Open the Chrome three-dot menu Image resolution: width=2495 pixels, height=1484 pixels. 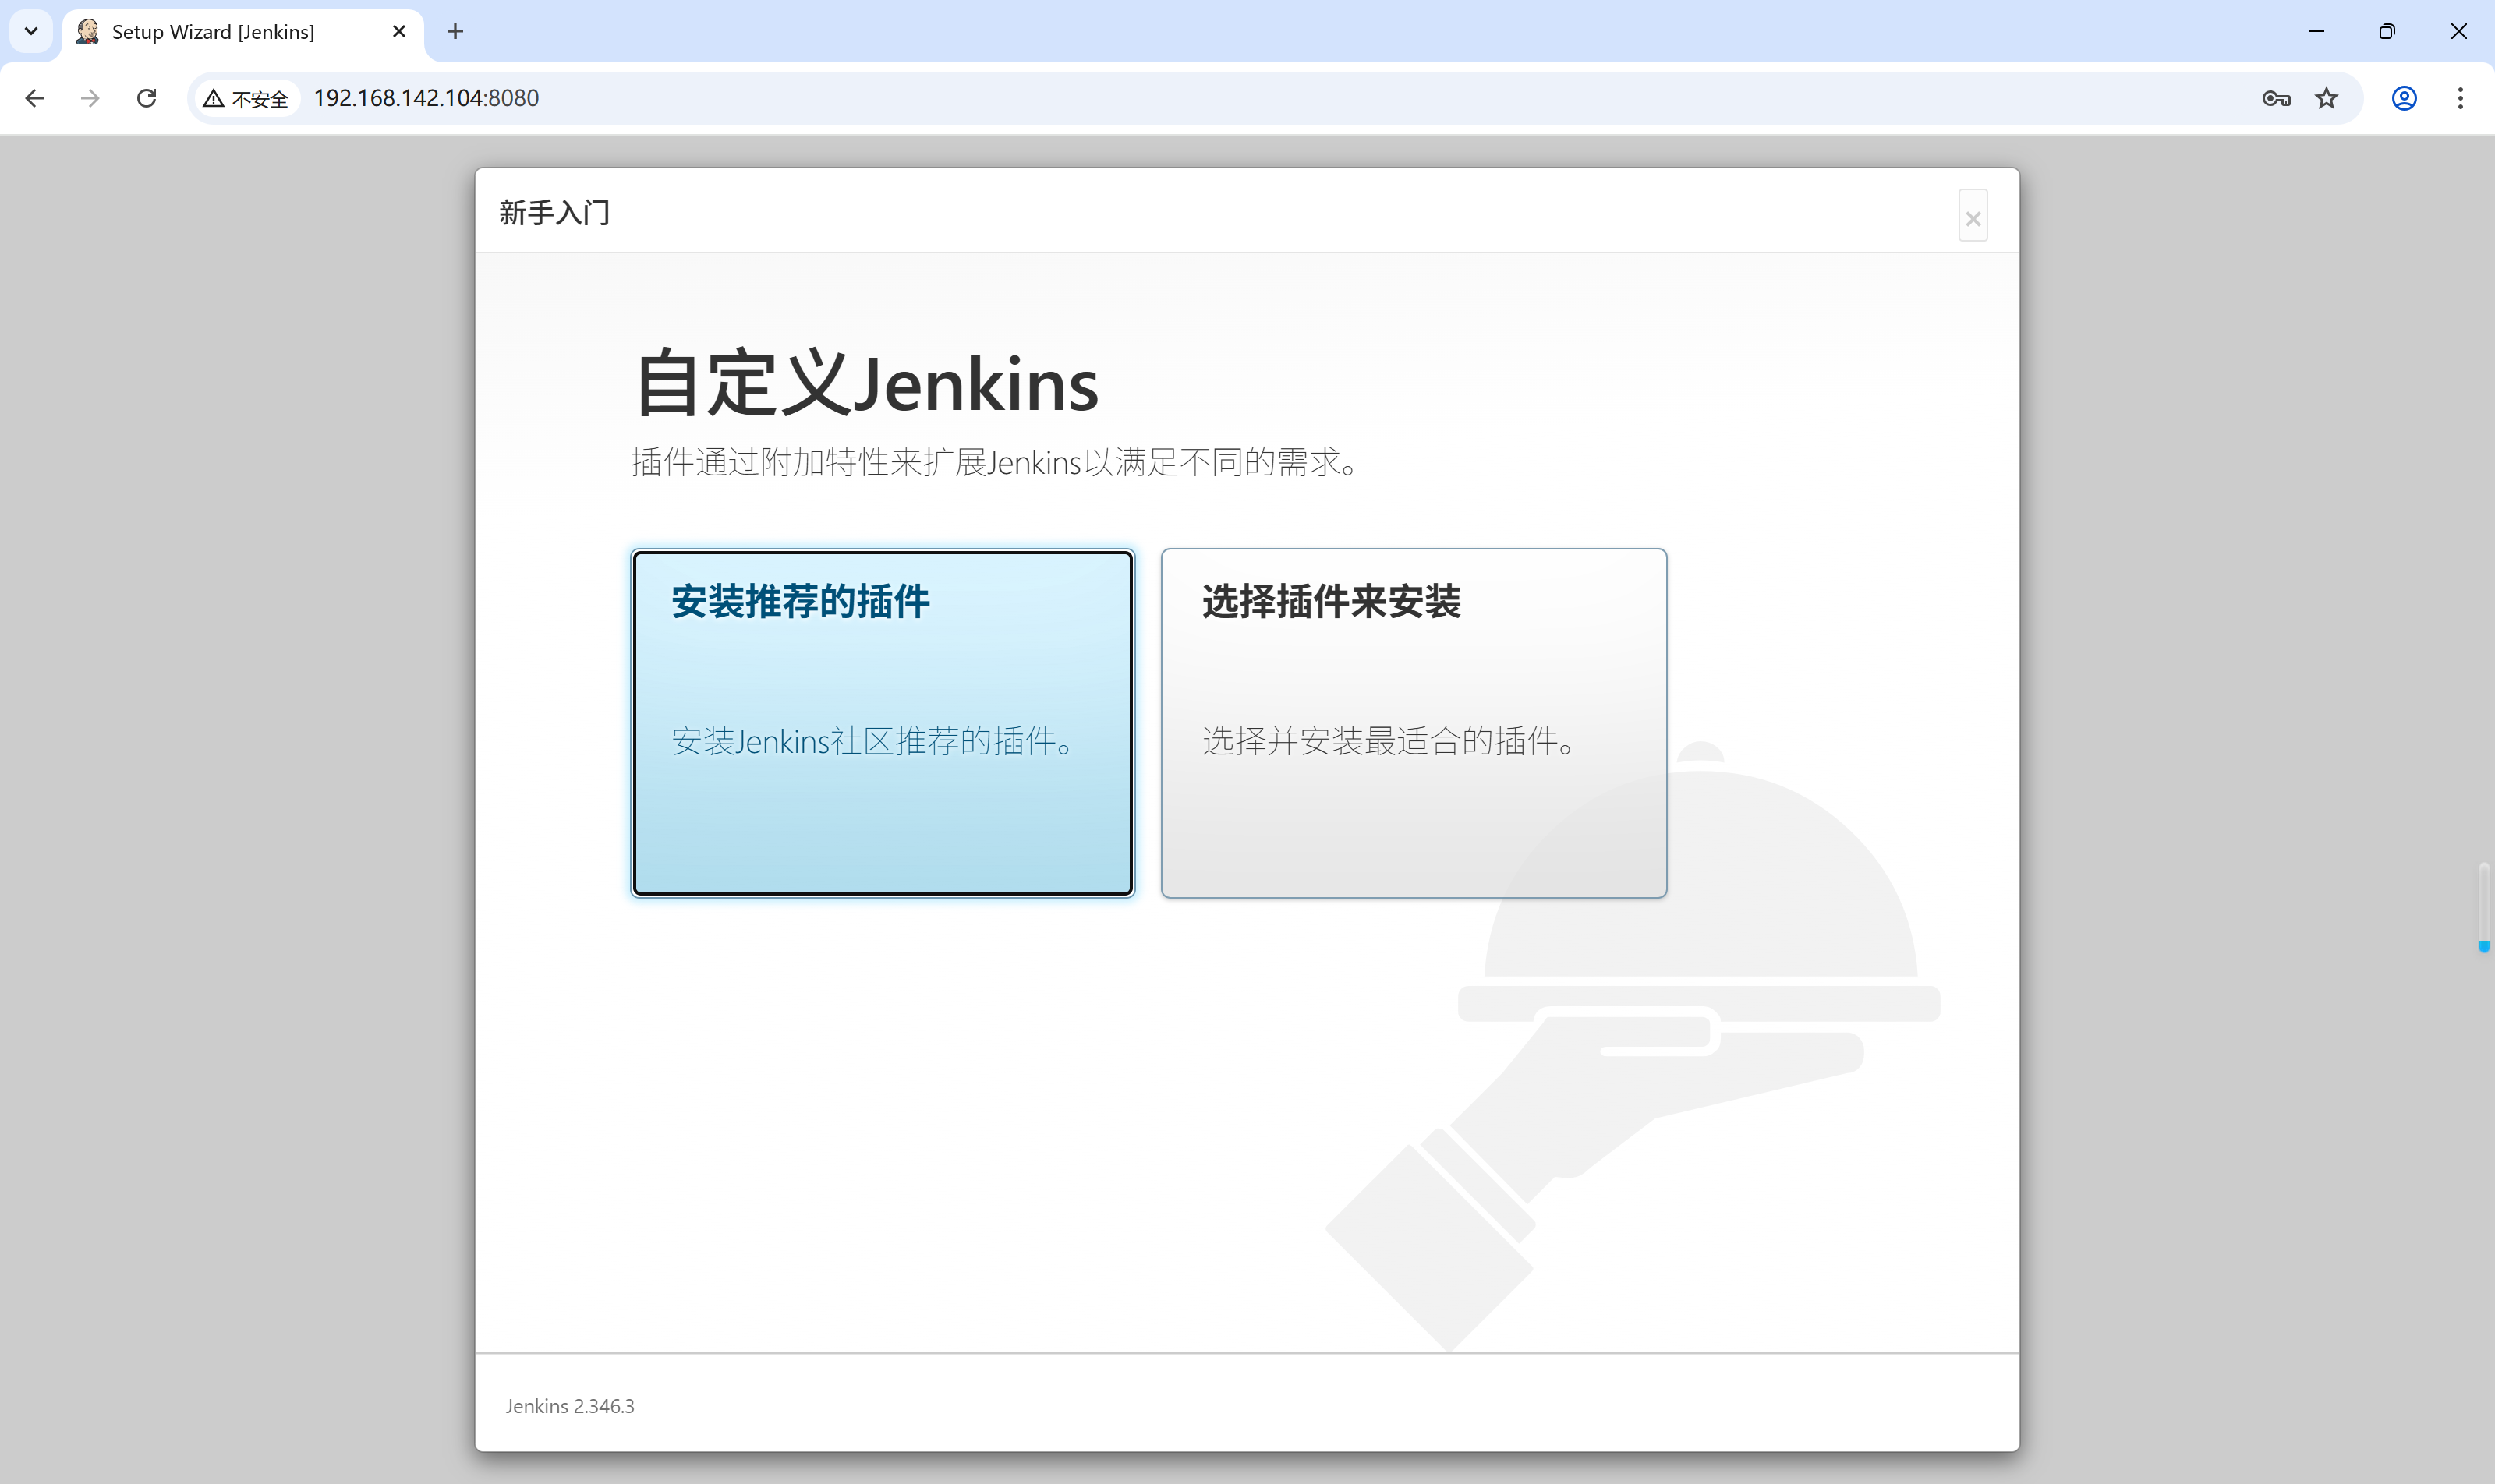coord(2460,98)
